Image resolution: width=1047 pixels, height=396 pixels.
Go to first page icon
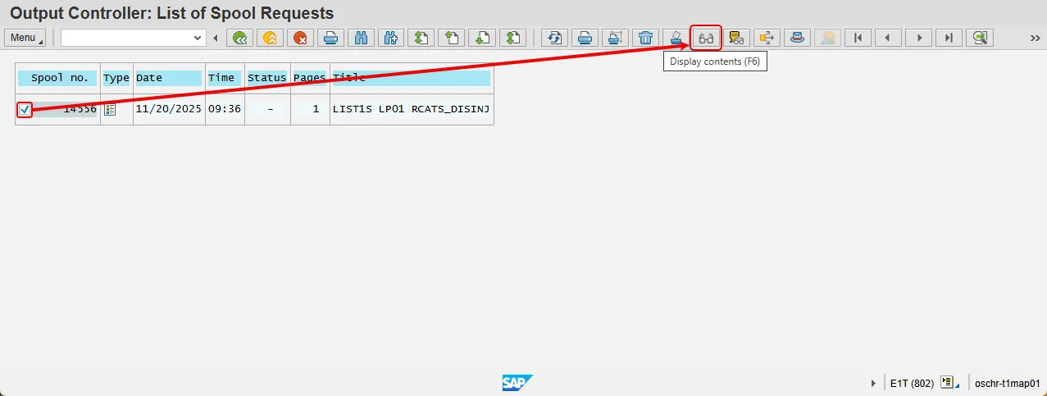[x=421, y=38]
